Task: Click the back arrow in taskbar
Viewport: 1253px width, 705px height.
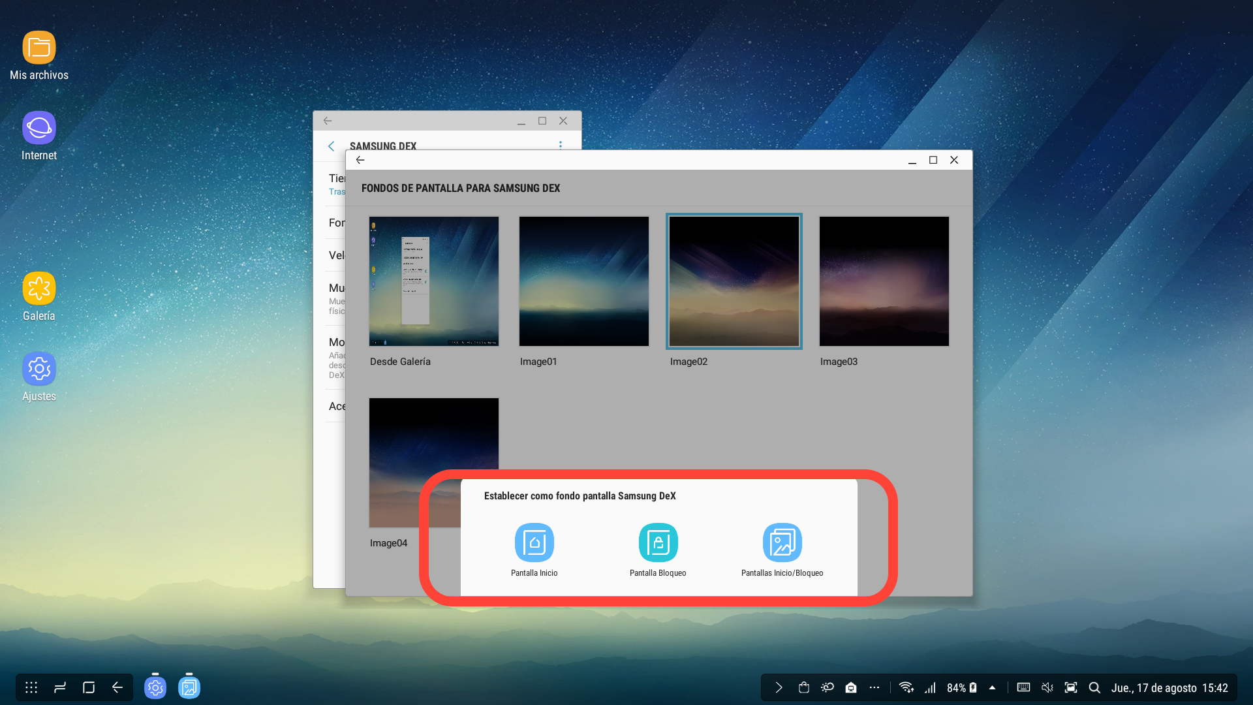Action: (117, 687)
